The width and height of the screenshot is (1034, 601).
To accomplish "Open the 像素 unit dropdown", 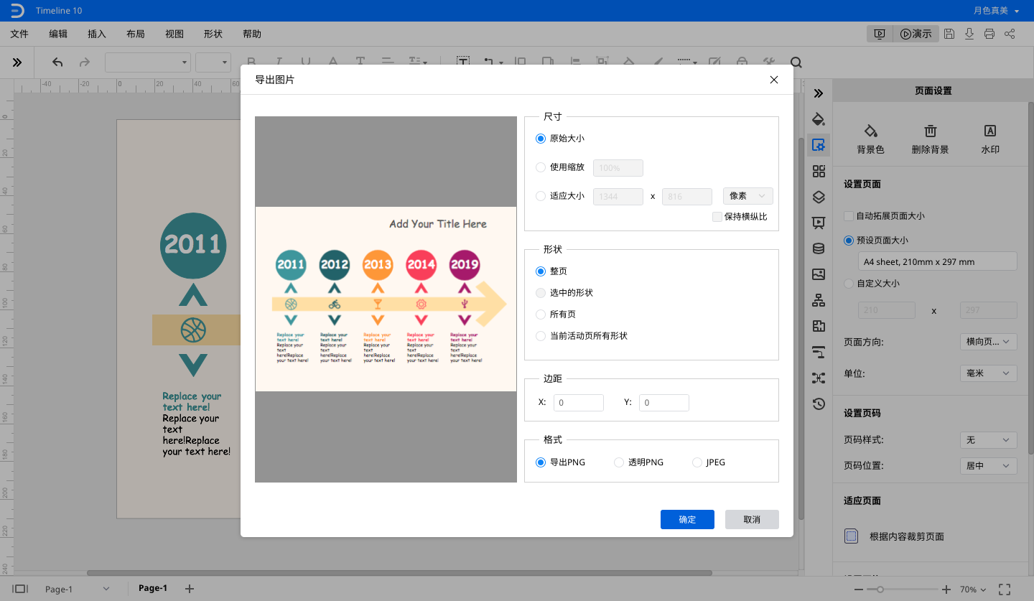I will 747,196.
